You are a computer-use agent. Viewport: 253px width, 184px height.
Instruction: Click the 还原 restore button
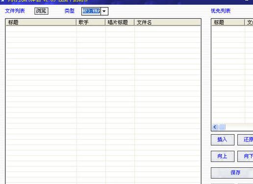coord(245,139)
